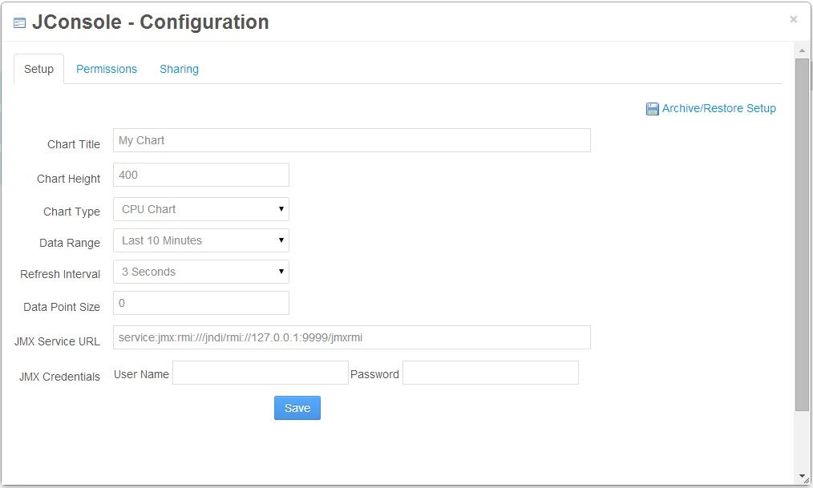Expand the Chart Type dropdown
Screen dimensions: 813x488
pos(200,209)
